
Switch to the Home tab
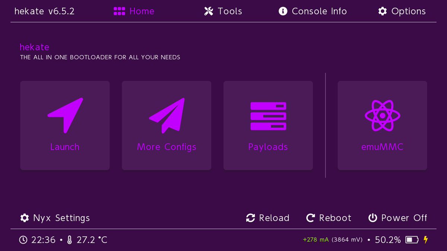point(134,11)
